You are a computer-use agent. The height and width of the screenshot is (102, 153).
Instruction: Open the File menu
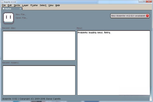click(x=4, y=5)
